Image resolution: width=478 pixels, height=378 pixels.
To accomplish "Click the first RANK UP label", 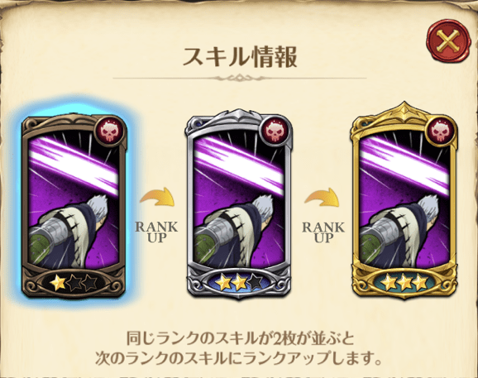I will pos(156,232).
